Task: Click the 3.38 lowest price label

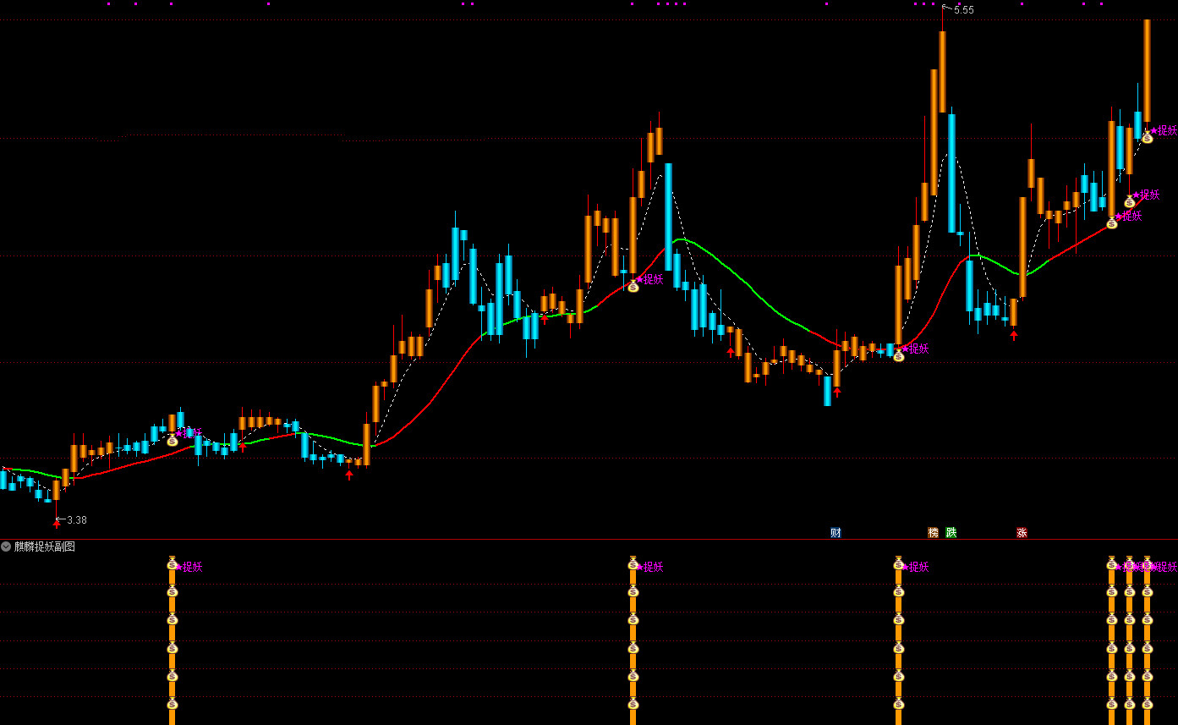Action: pyautogui.click(x=77, y=519)
